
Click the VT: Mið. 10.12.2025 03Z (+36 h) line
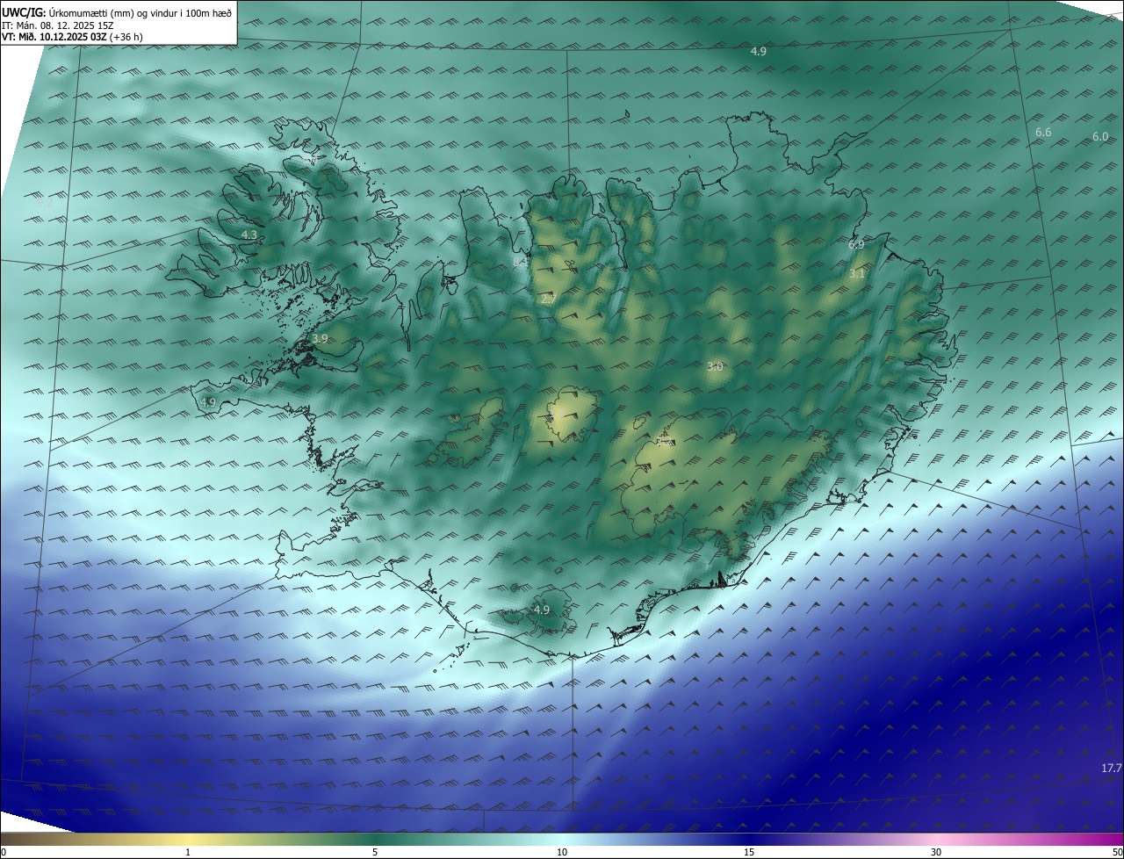click(x=72, y=37)
